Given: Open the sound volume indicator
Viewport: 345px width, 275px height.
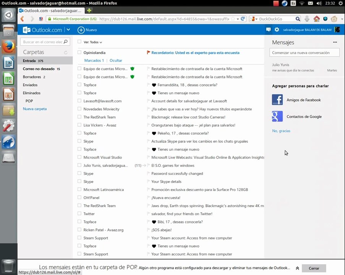Looking at the screenshot, I should (x=319, y=3).
